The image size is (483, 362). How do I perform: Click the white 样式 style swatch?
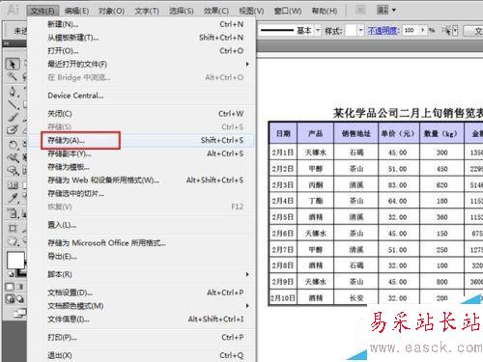[351, 31]
